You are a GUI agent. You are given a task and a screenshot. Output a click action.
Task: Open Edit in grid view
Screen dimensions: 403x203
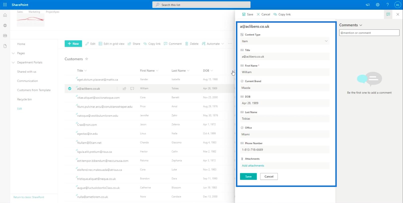(x=112, y=44)
